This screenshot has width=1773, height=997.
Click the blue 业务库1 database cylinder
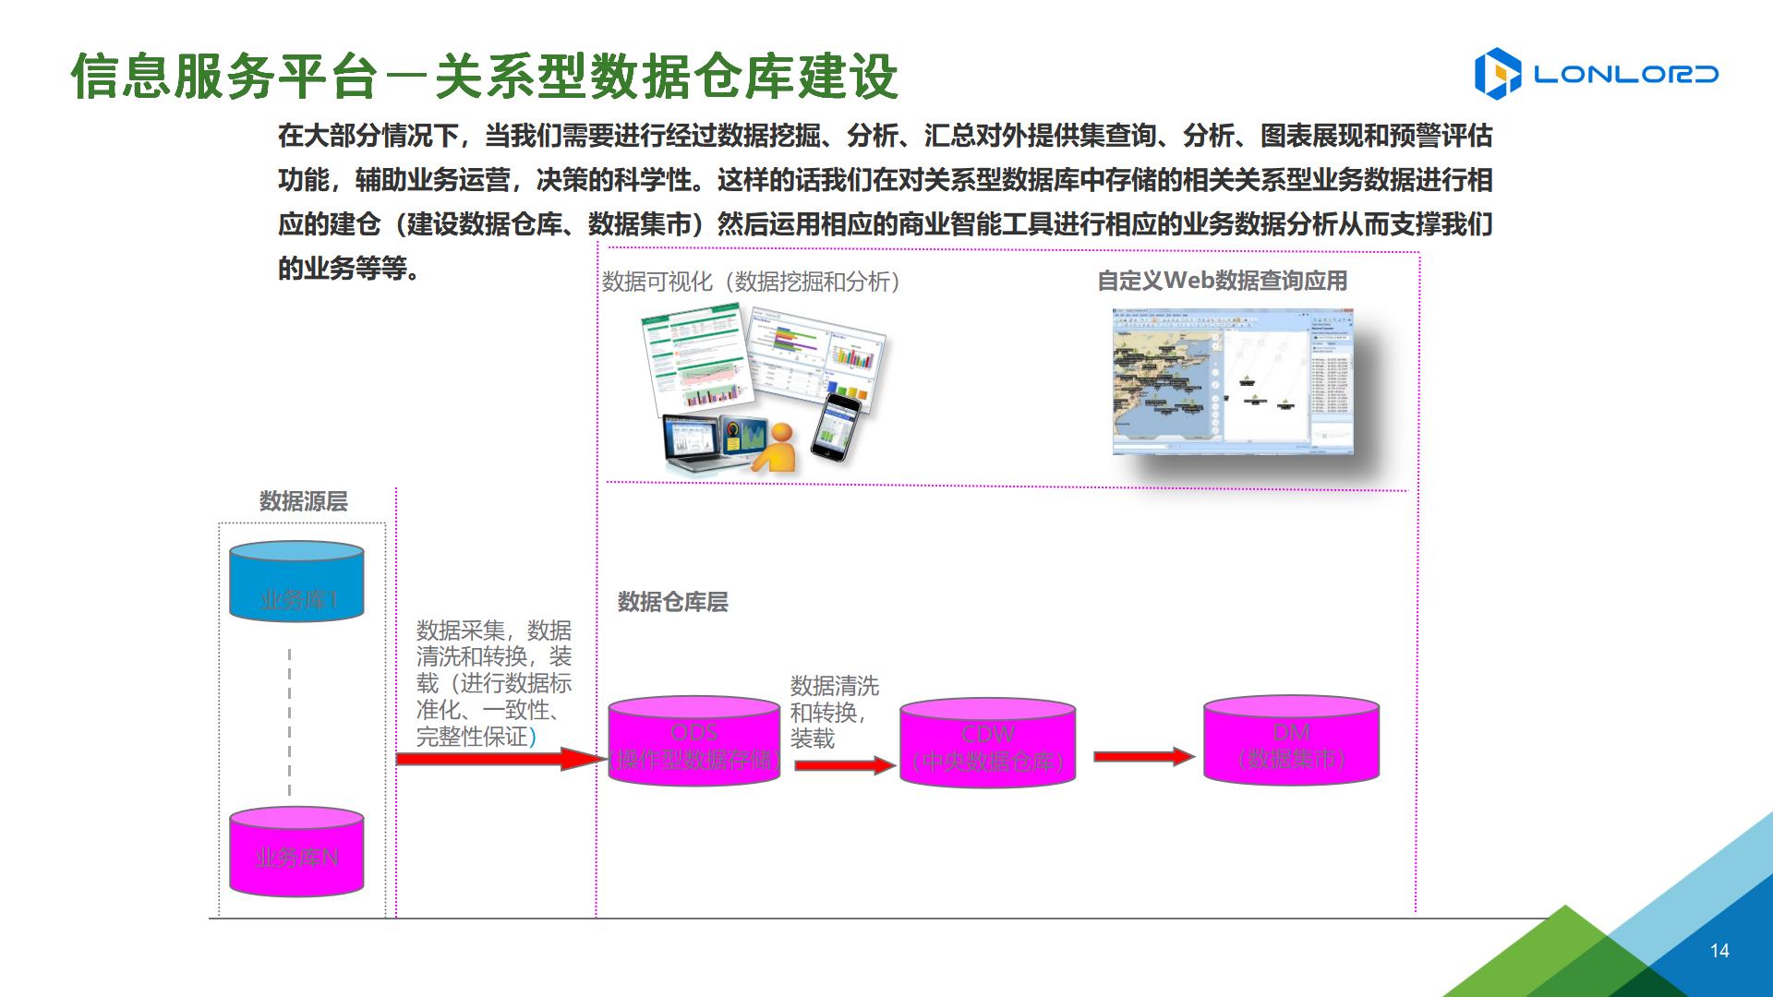296,582
